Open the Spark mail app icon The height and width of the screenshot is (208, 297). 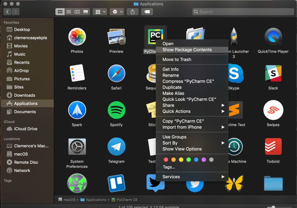click(77, 110)
